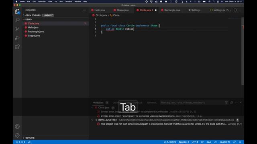The width and height of the screenshot is (257, 144).
Task: Change language mode Java
Action: pyautogui.click(x=209, y=142)
